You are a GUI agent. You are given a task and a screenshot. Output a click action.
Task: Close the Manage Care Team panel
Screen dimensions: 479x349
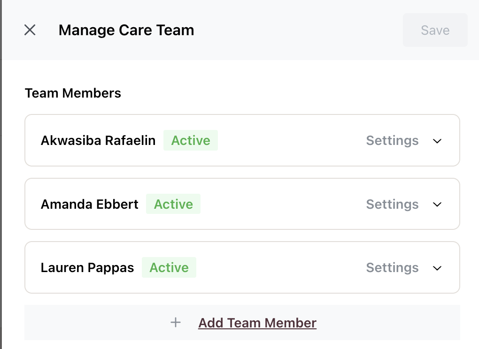tap(30, 30)
